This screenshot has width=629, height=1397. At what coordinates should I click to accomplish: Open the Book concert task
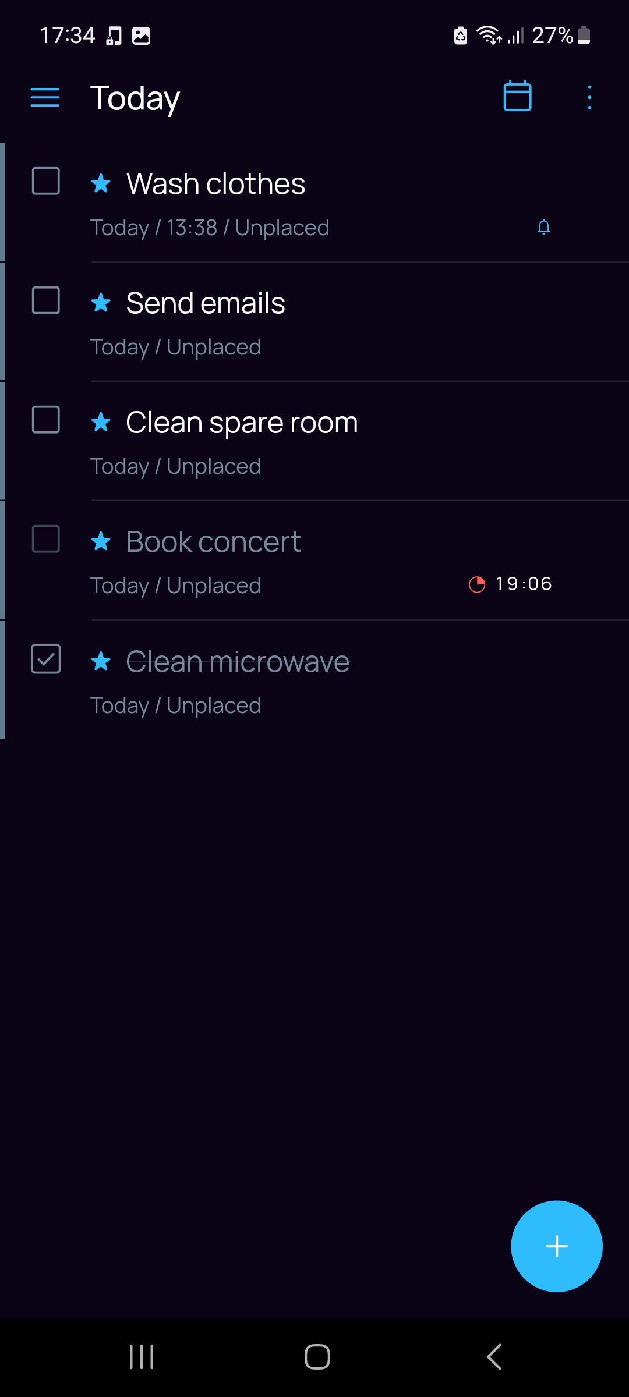tap(214, 543)
